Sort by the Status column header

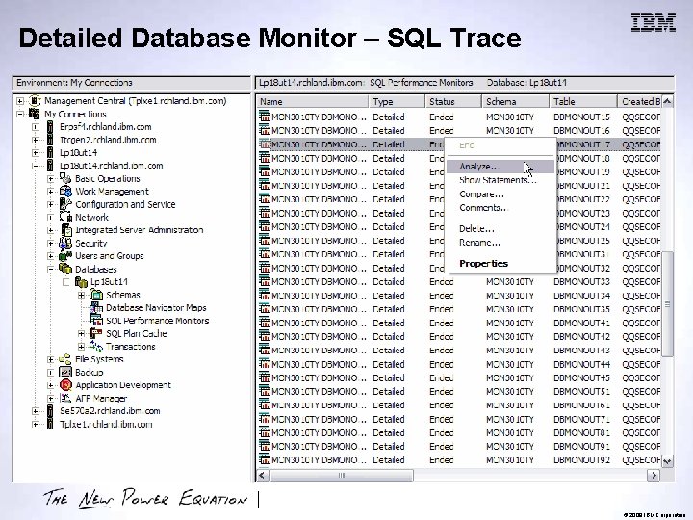click(453, 101)
